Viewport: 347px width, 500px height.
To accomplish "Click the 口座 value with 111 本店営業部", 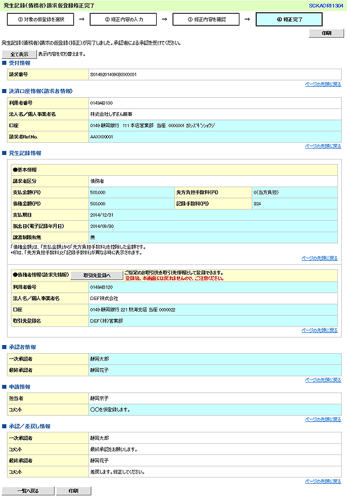I will point(153,125).
